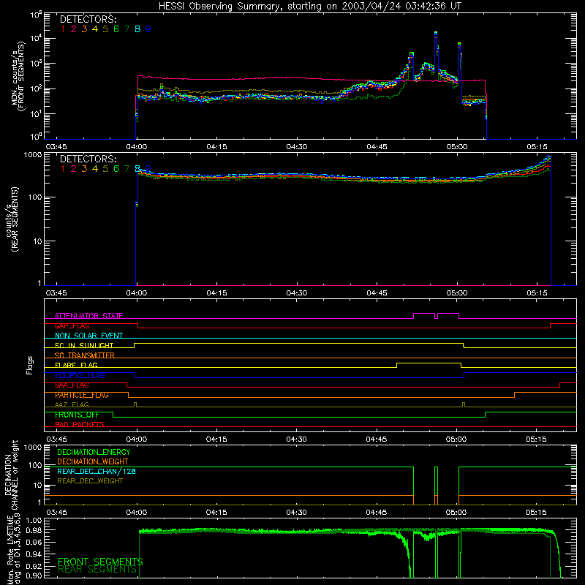This screenshot has height=585, width=585.
Task: Click the FRONTS_OFF flag label
Action: 77,415
